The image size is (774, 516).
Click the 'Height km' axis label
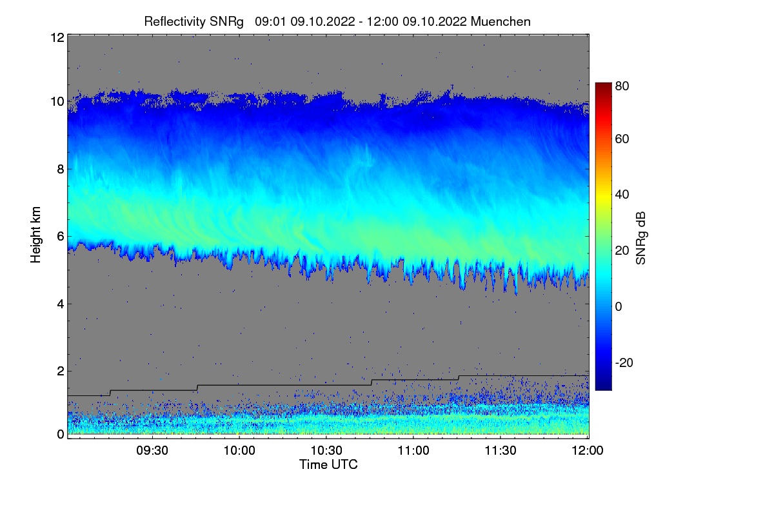tap(37, 235)
